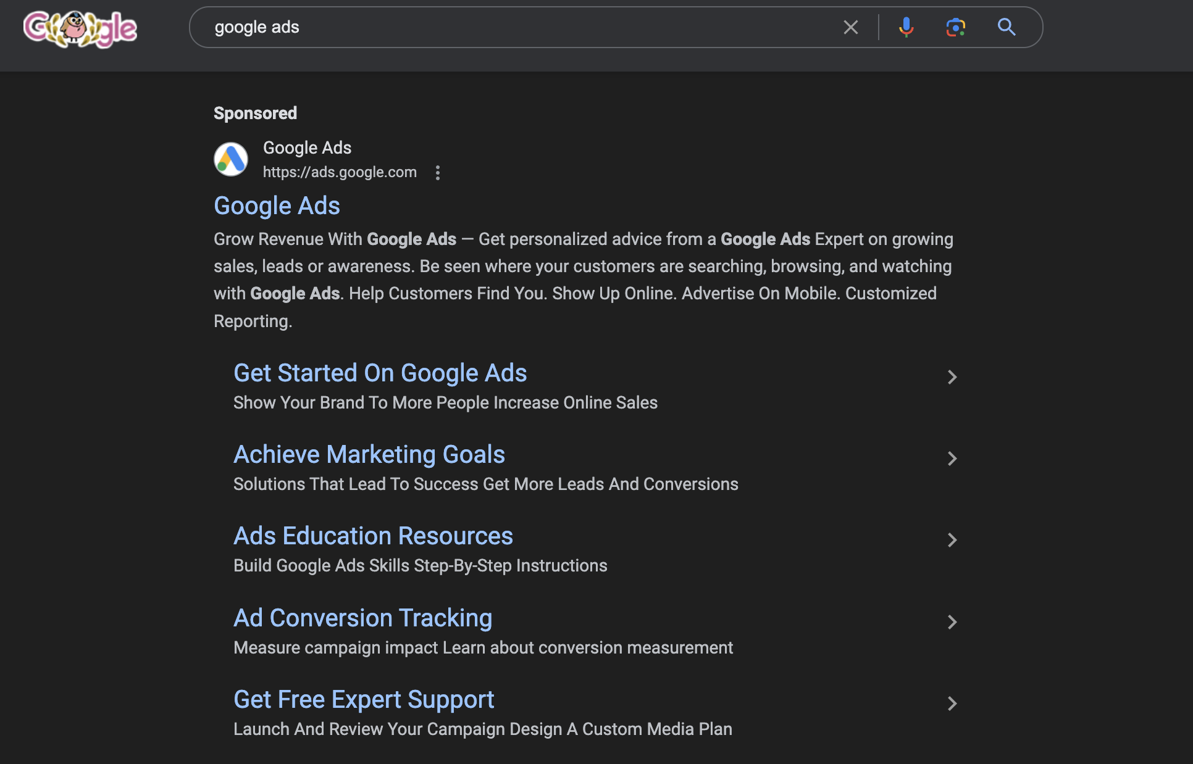This screenshot has width=1193, height=764.
Task: Visit the Ads Education Resources link
Action: tap(372, 536)
